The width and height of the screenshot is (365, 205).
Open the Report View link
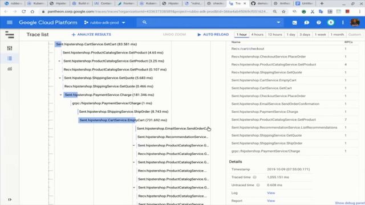pyautogui.click(x=271, y=201)
